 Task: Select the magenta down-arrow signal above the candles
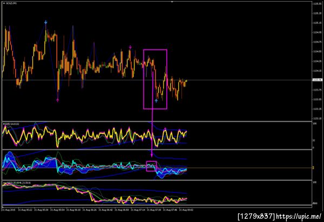(x=130, y=47)
